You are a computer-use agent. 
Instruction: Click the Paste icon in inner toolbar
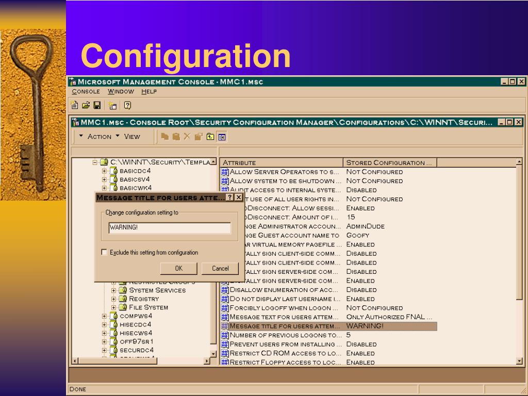176,136
